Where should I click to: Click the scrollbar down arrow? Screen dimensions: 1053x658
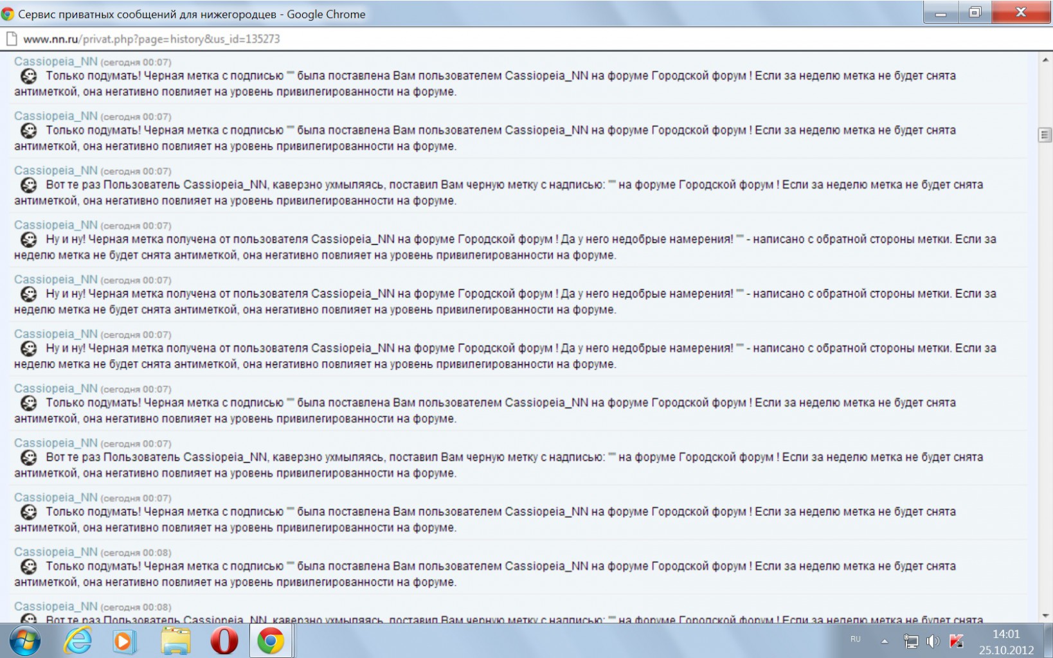[x=1045, y=616]
